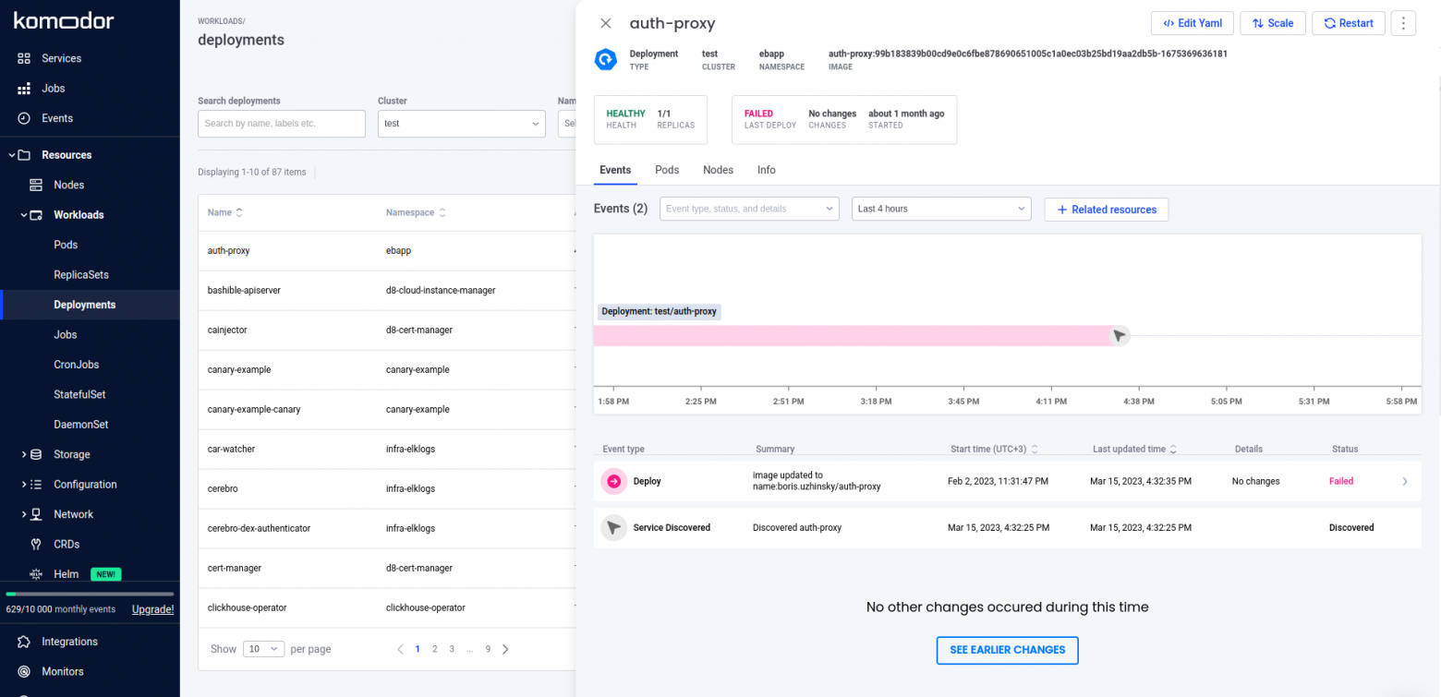Click the Services grid icon in sidebar
Screen dimensions: 1441x697
point(24,58)
